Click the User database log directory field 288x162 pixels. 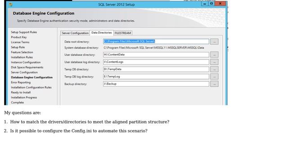[x=156, y=62]
